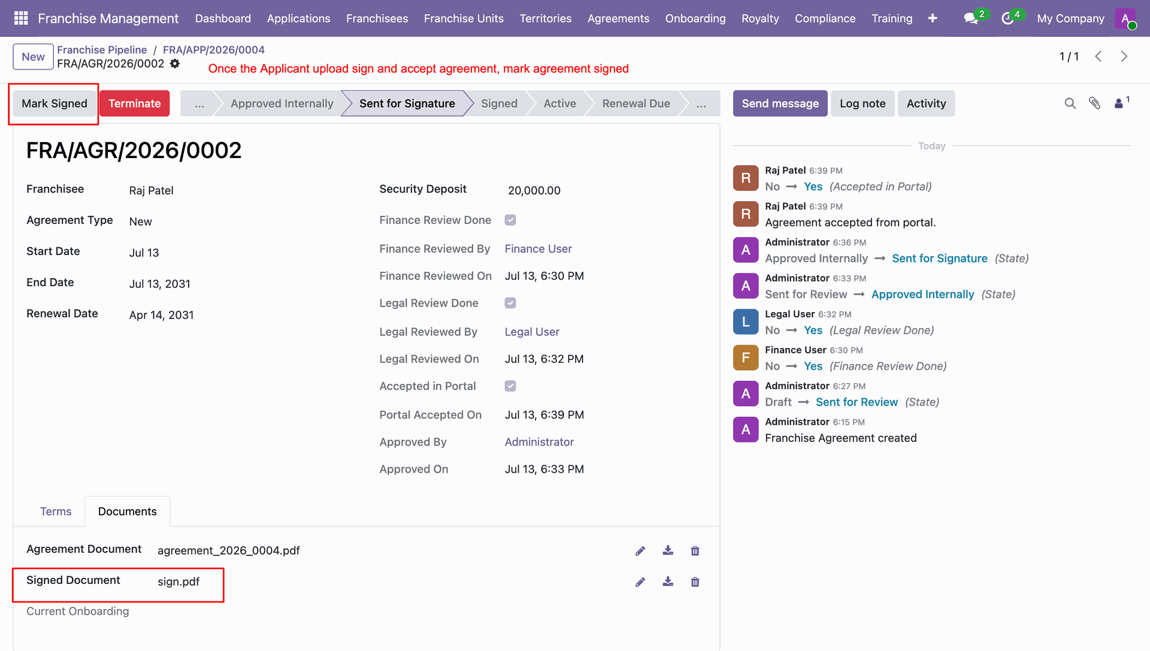Expand earlier stages via left ellipsis
Viewport: 1150px width, 651px height.
tap(199, 104)
